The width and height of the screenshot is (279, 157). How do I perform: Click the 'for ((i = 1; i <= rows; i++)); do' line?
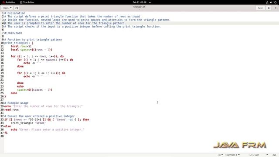click(x=37, y=56)
